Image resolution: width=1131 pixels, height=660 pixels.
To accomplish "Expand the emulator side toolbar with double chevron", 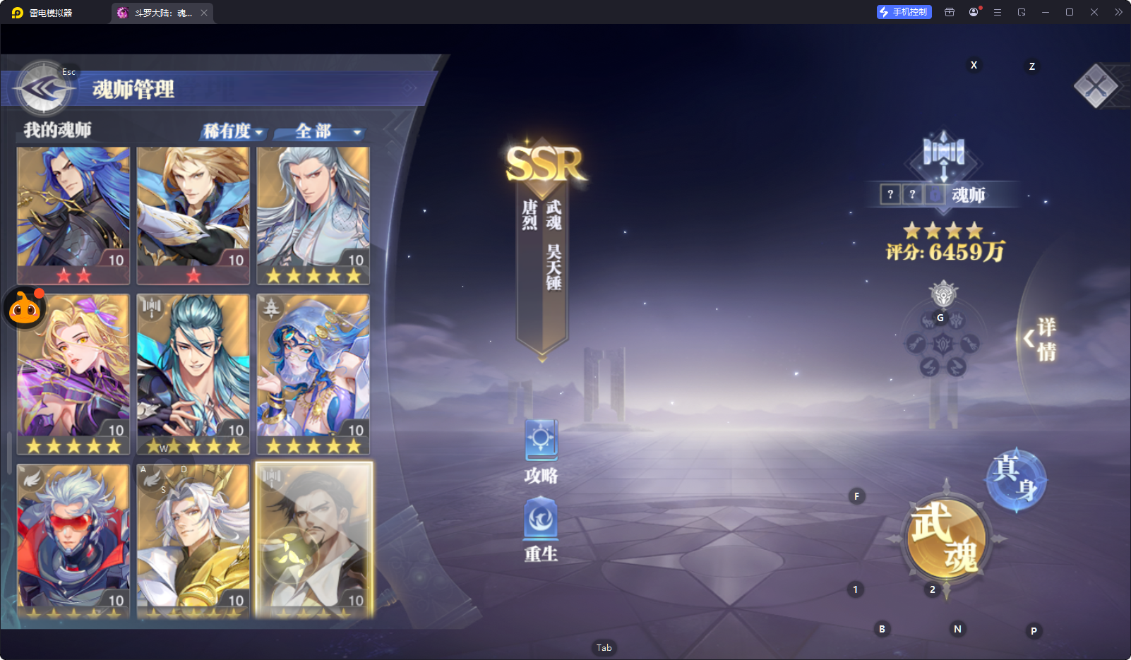I will click(1118, 12).
